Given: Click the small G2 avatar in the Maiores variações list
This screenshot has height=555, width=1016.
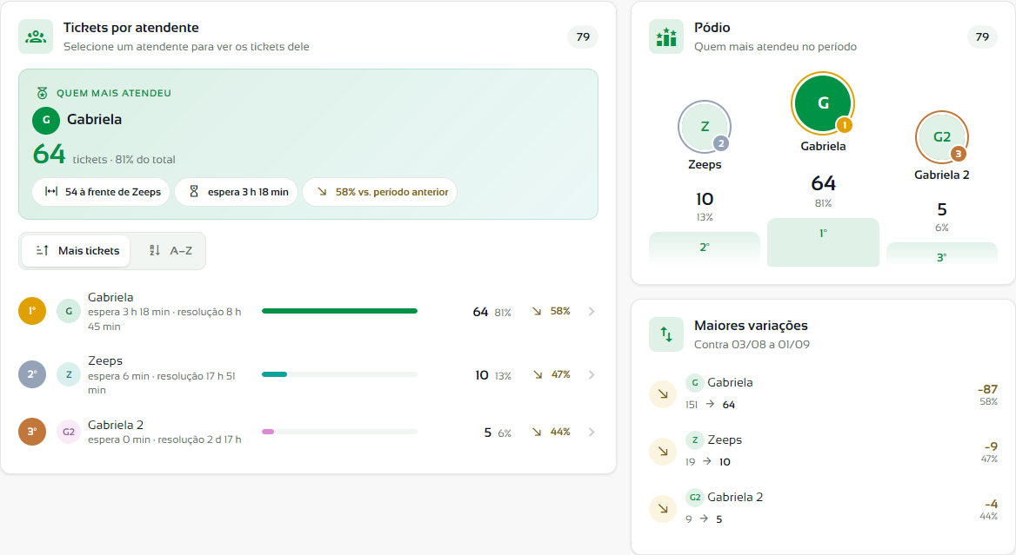Looking at the screenshot, I should 695,498.
